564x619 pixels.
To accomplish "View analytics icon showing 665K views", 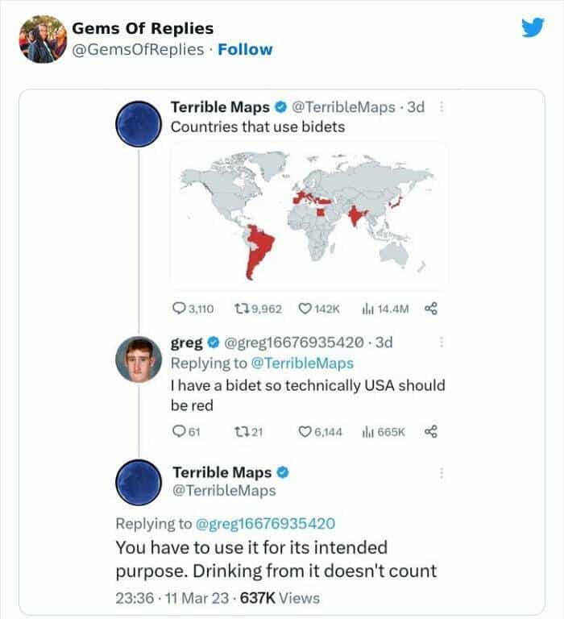I will pyautogui.click(x=368, y=432).
